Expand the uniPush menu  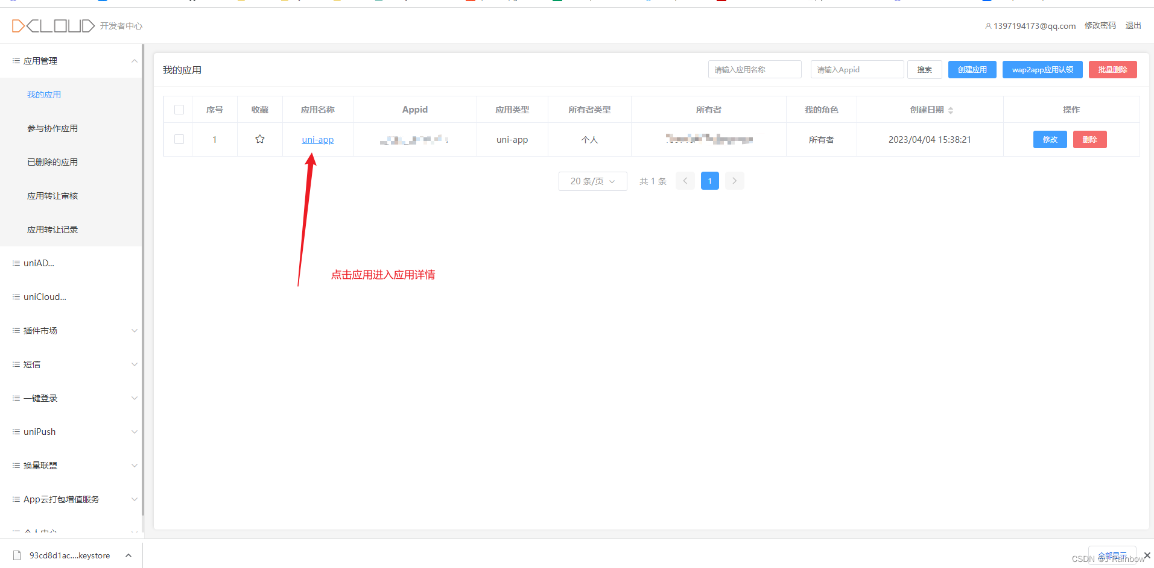coord(135,432)
